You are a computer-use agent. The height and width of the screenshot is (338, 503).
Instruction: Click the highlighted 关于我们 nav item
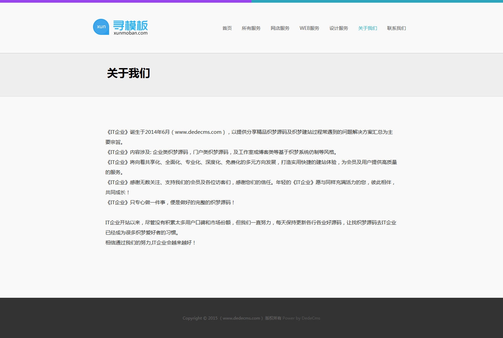367,28
